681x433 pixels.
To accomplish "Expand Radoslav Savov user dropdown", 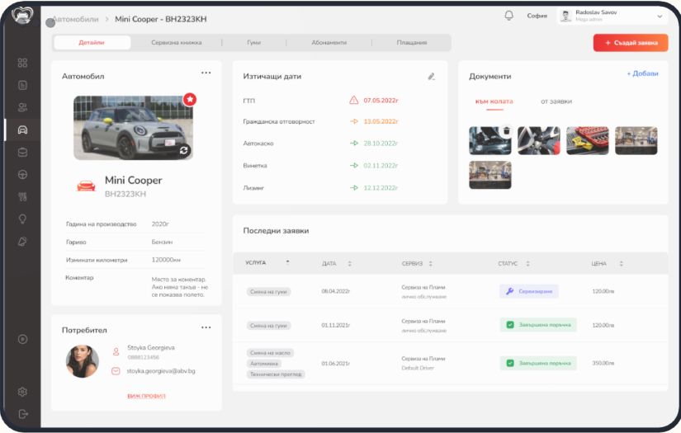I will click(660, 16).
